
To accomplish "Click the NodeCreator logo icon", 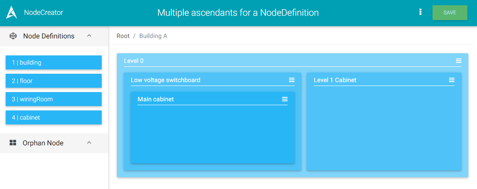I will tap(11, 13).
